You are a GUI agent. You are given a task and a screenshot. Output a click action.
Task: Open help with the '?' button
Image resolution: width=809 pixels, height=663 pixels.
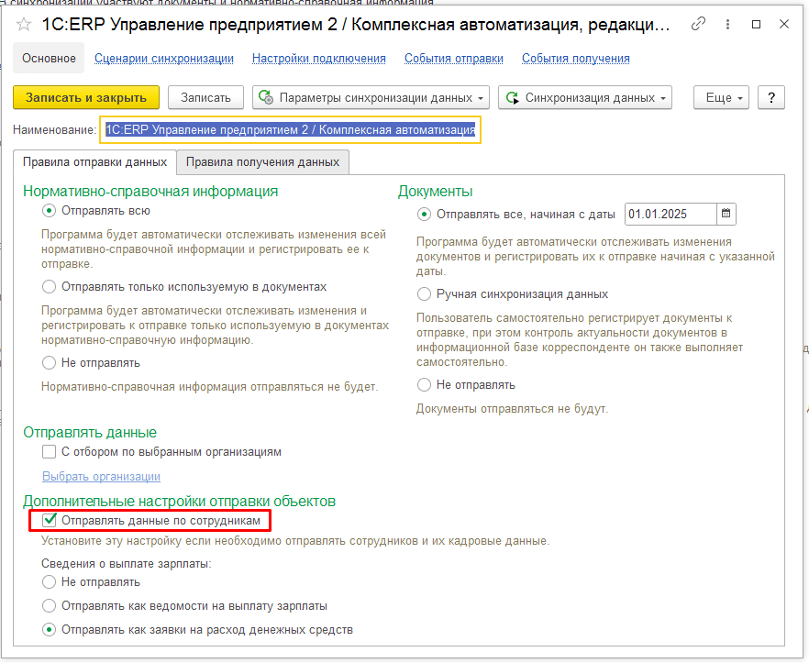pos(771,97)
